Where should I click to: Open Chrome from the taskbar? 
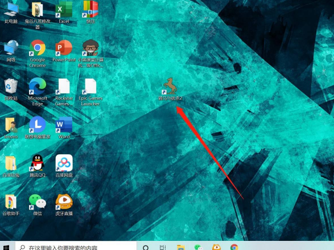[234, 247]
